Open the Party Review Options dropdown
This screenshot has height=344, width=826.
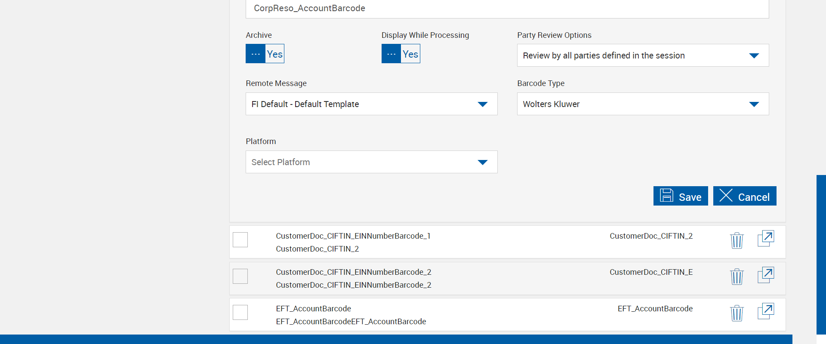click(643, 55)
